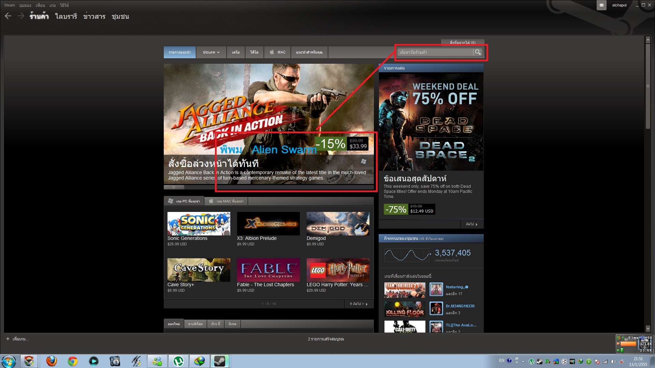Click the uTorrent icon in the system tray

[x=531, y=362]
